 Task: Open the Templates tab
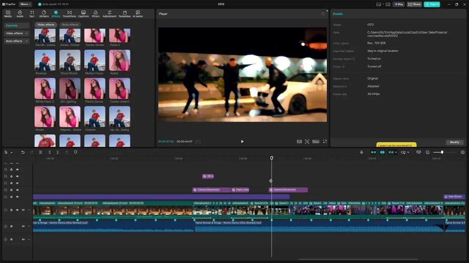(x=125, y=14)
